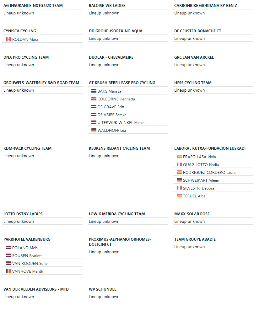Click 'Lineup unknown' under LOTTO DSTNY LADIES
The width and height of the screenshot is (265, 311).
(19, 221)
